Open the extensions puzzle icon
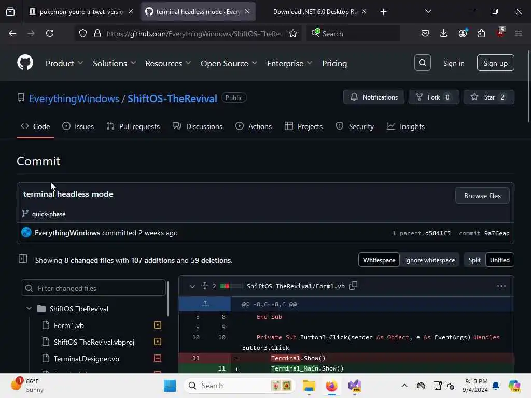Image resolution: width=531 pixels, height=398 pixels. point(481,33)
